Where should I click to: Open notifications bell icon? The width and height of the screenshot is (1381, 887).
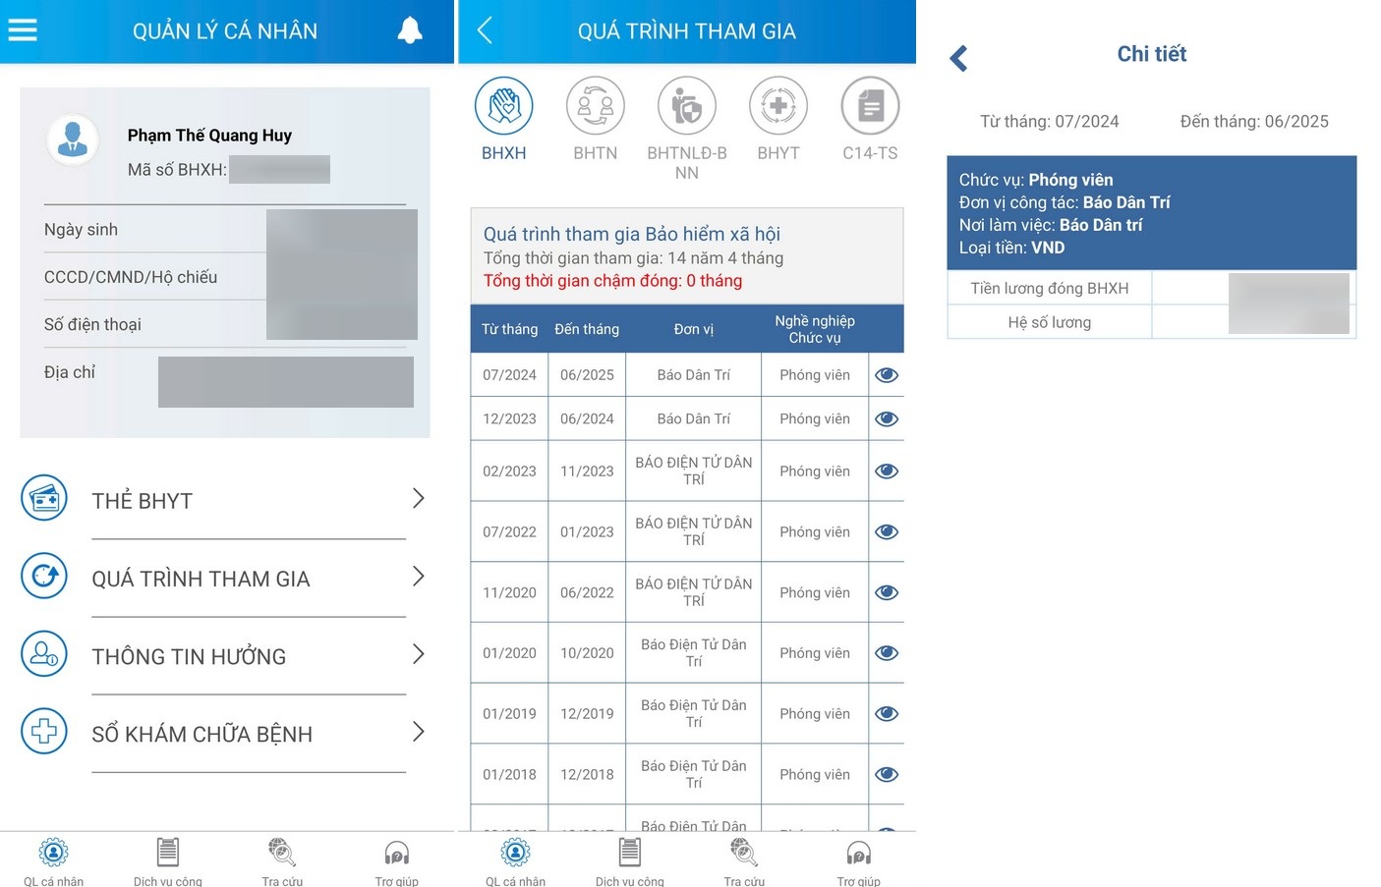coord(410,30)
